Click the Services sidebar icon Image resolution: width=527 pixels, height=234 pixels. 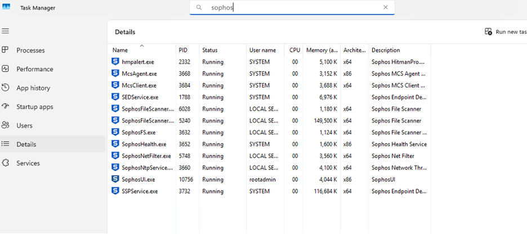(x=5, y=163)
